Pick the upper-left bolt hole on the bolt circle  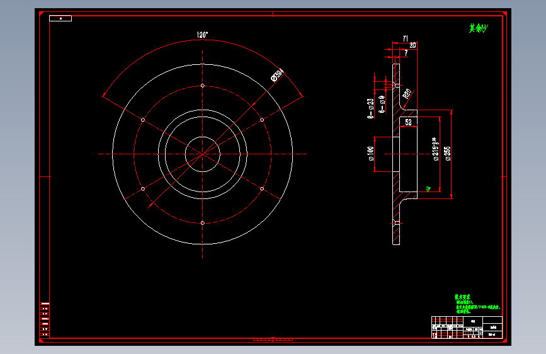pos(143,120)
